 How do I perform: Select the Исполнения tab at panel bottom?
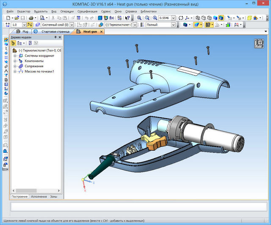click(x=39, y=197)
